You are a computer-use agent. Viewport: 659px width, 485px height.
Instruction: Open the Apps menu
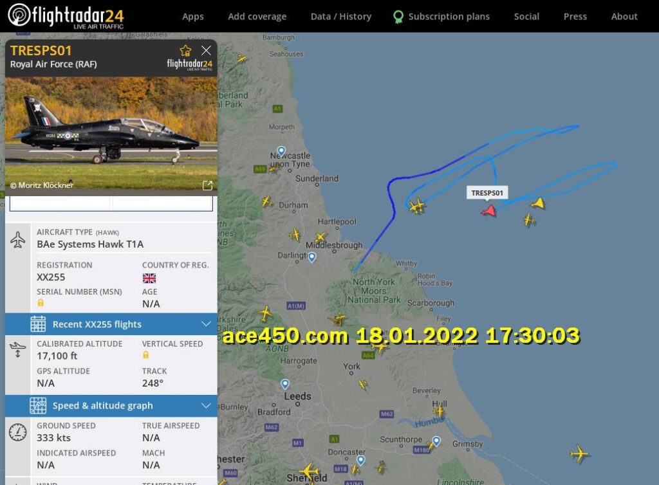click(193, 16)
